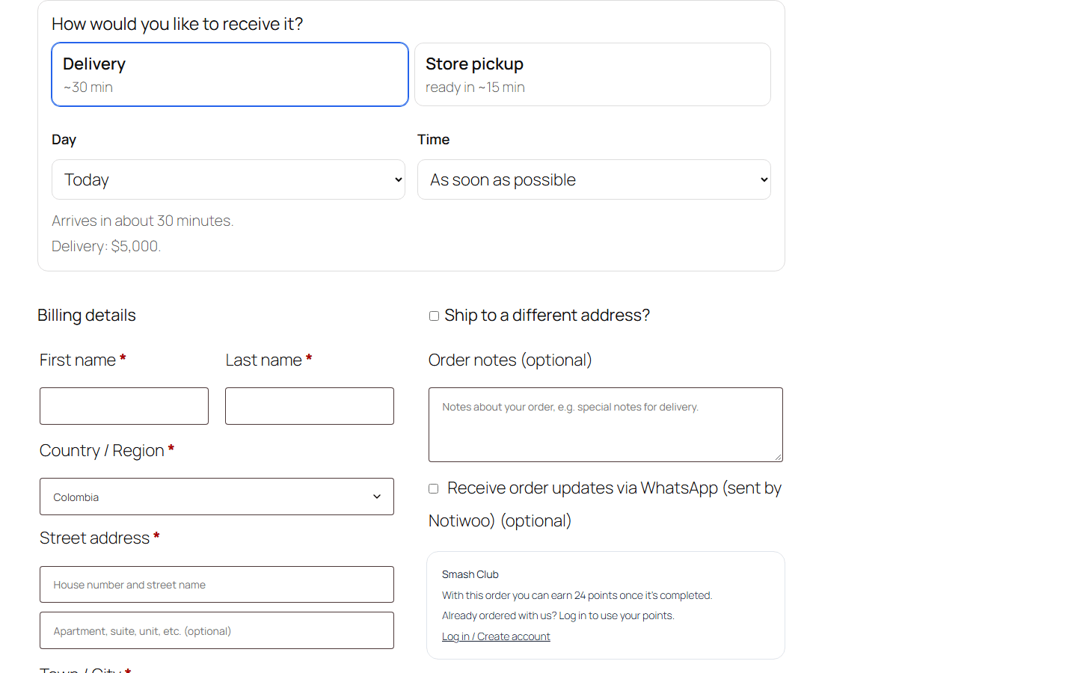1077x673 pixels.
Task: Open the Day dropdown showing Today
Action: click(x=228, y=179)
